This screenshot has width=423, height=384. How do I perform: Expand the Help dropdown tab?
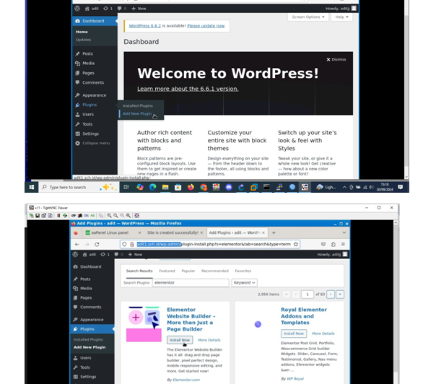341,17
